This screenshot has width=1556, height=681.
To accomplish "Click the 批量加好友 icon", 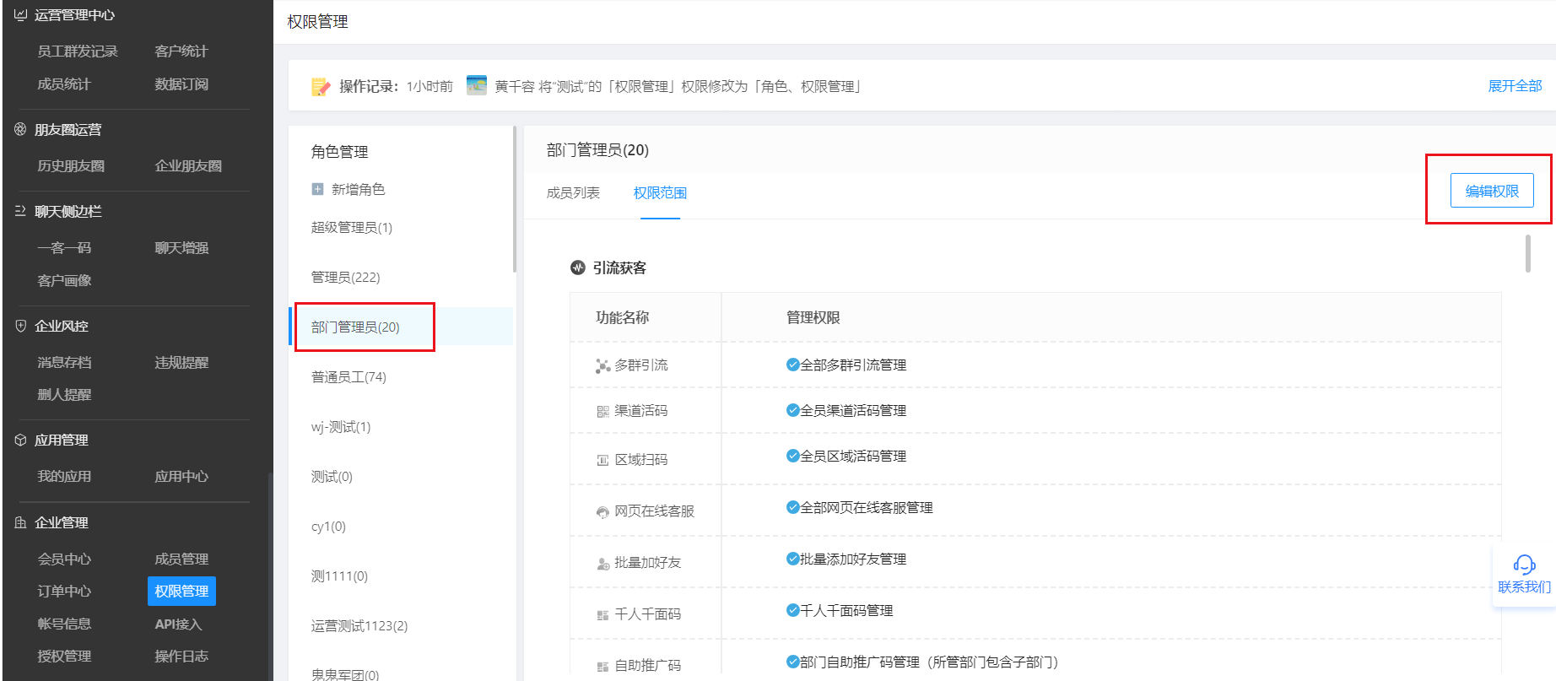I will tap(602, 563).
